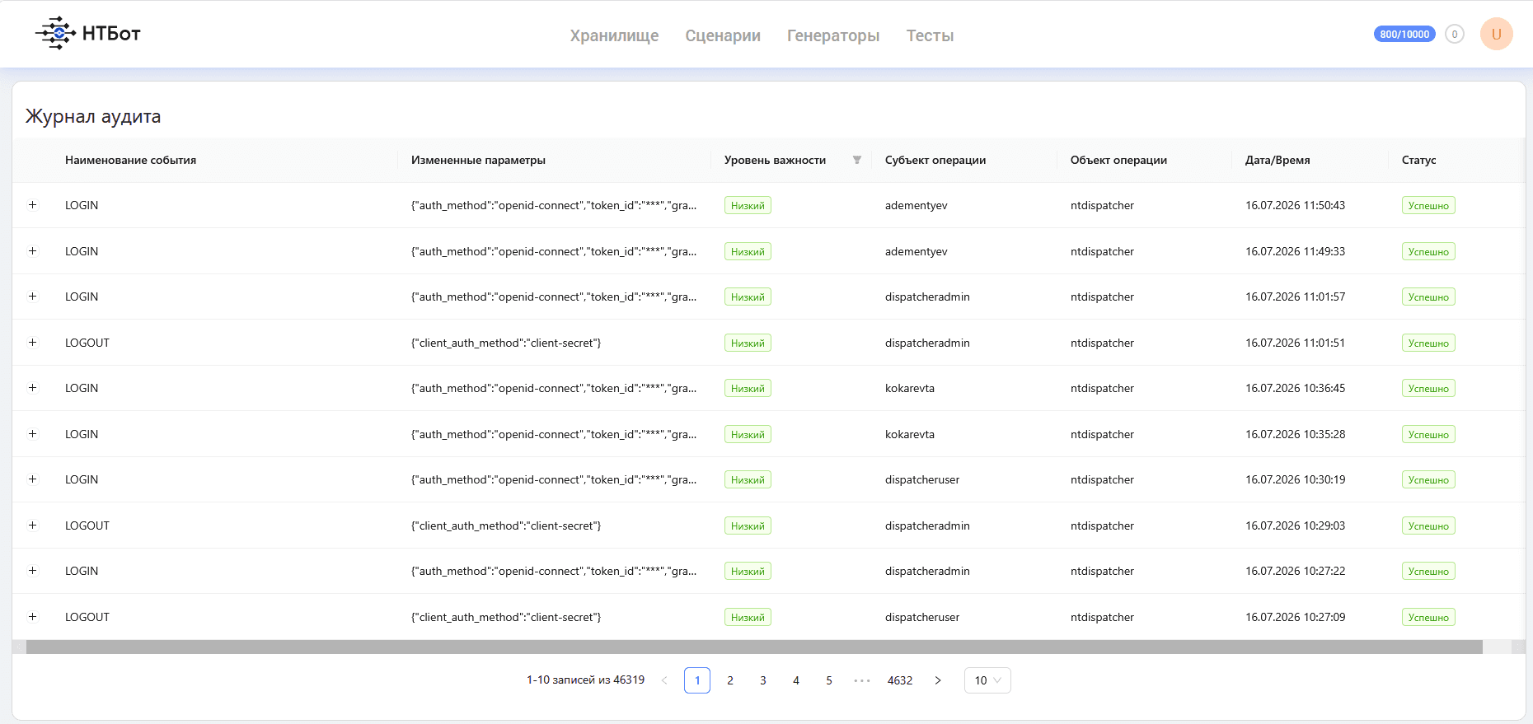Click dispatcheruser in the 10:30:19 row
Image resolution: width=1533 pixels, height=724 pixels.
tap(922, 479)
